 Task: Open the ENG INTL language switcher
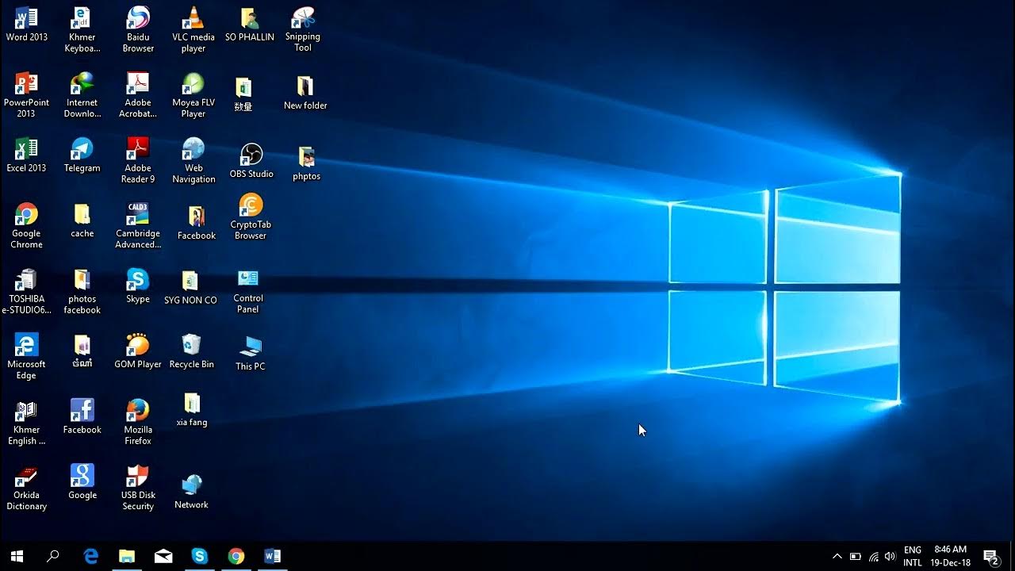pos(913,556)
